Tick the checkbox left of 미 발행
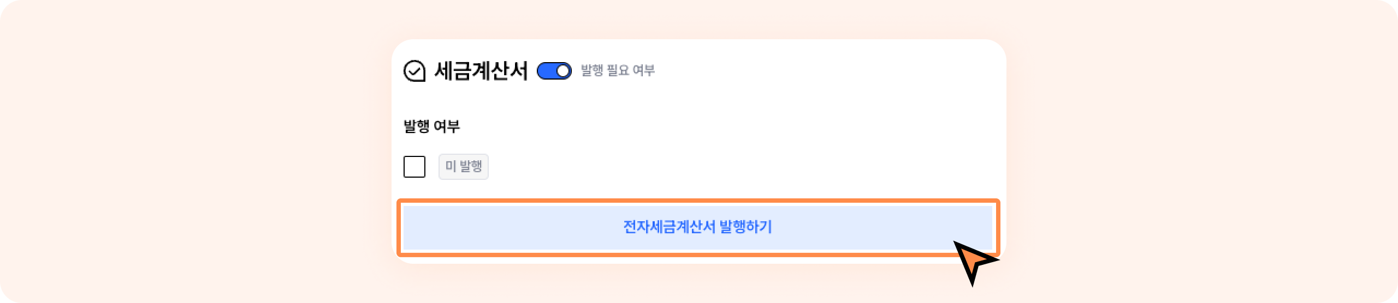The image size is (1398, 303). click(x=414, y=167)
